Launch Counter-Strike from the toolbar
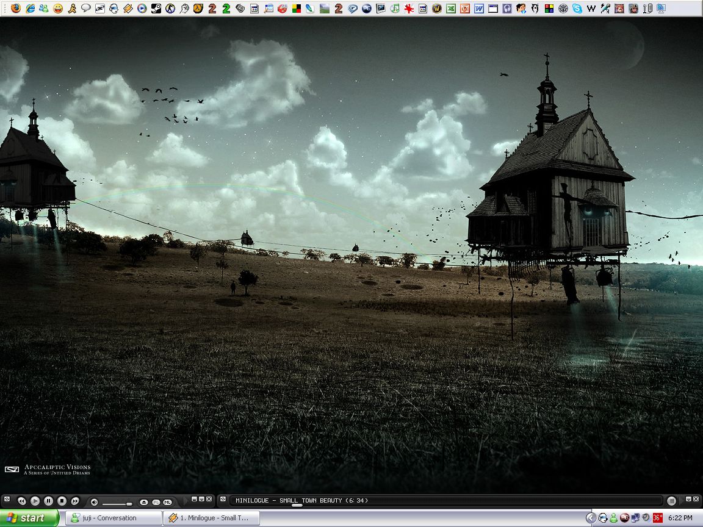The width and height of the screenshot is (703, 527). coord(170,9)
